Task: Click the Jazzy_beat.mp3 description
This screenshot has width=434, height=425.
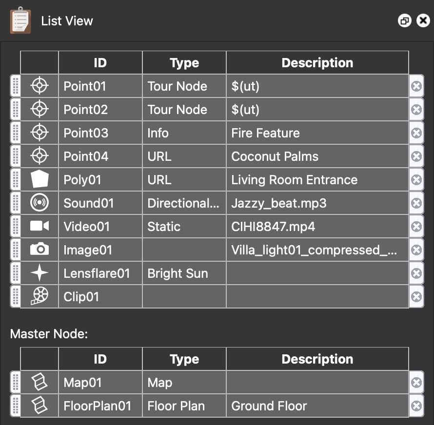Action: [279, 203]
